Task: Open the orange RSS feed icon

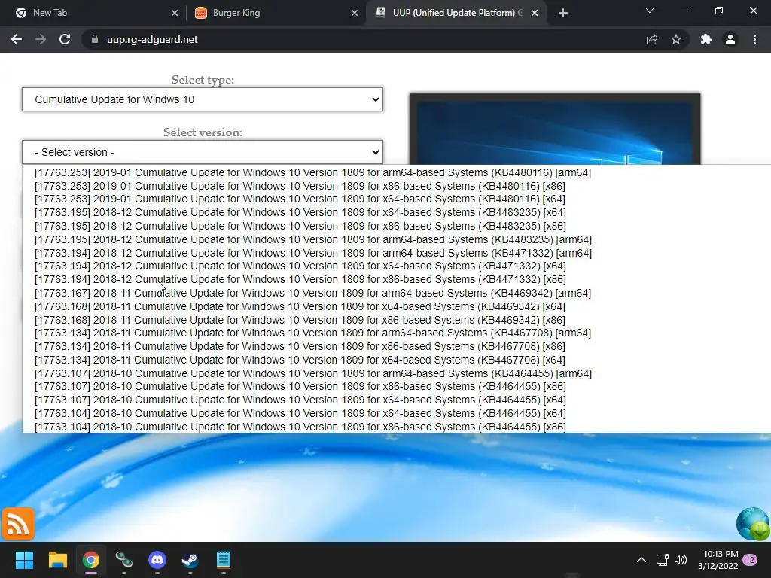Action: tap(18, 524)
